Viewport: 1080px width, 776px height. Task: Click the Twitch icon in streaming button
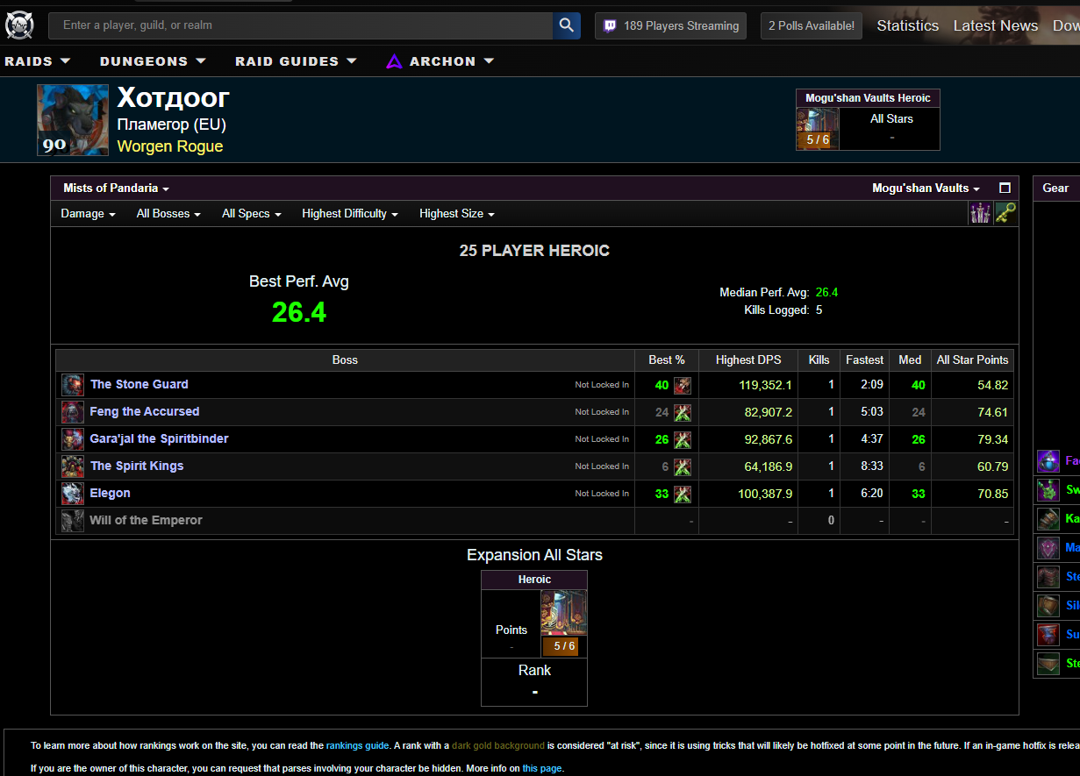tap(610, 25)
